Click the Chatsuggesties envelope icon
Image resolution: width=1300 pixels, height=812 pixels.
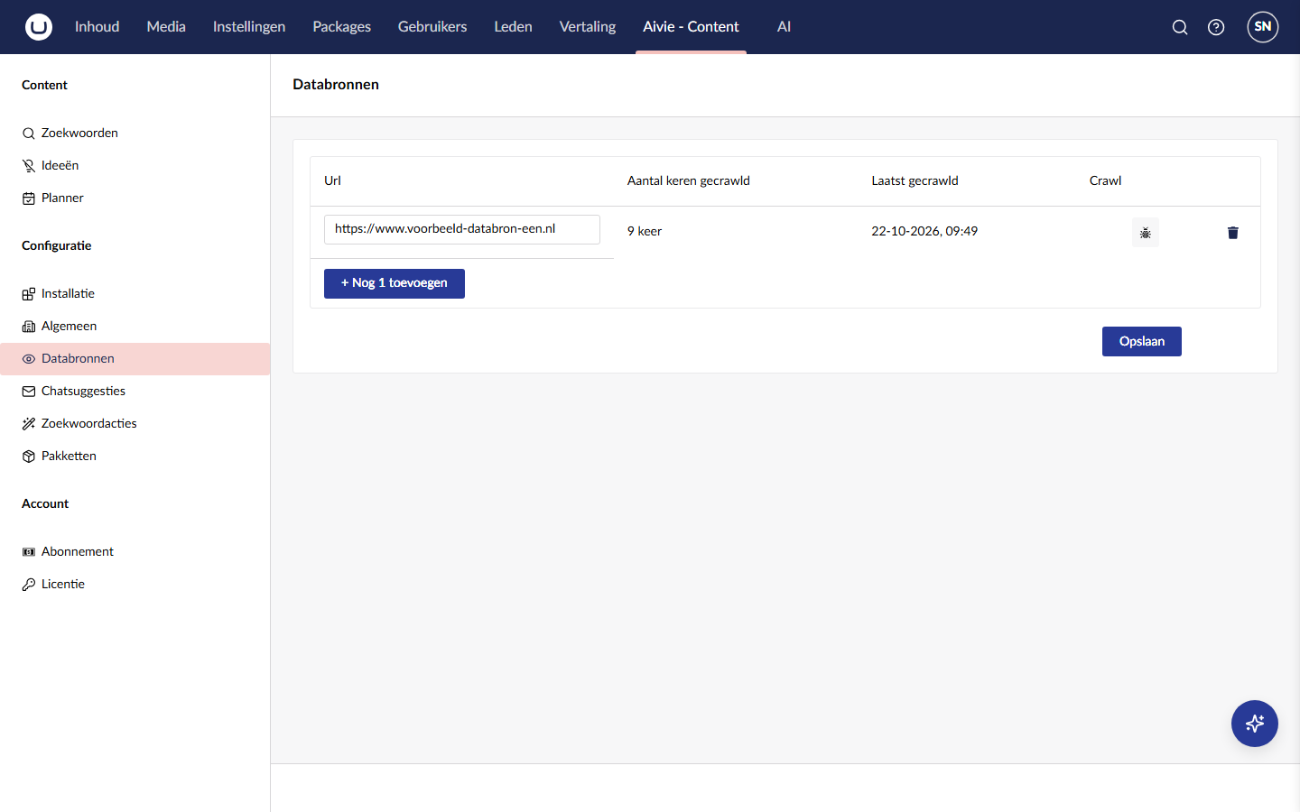29,392
